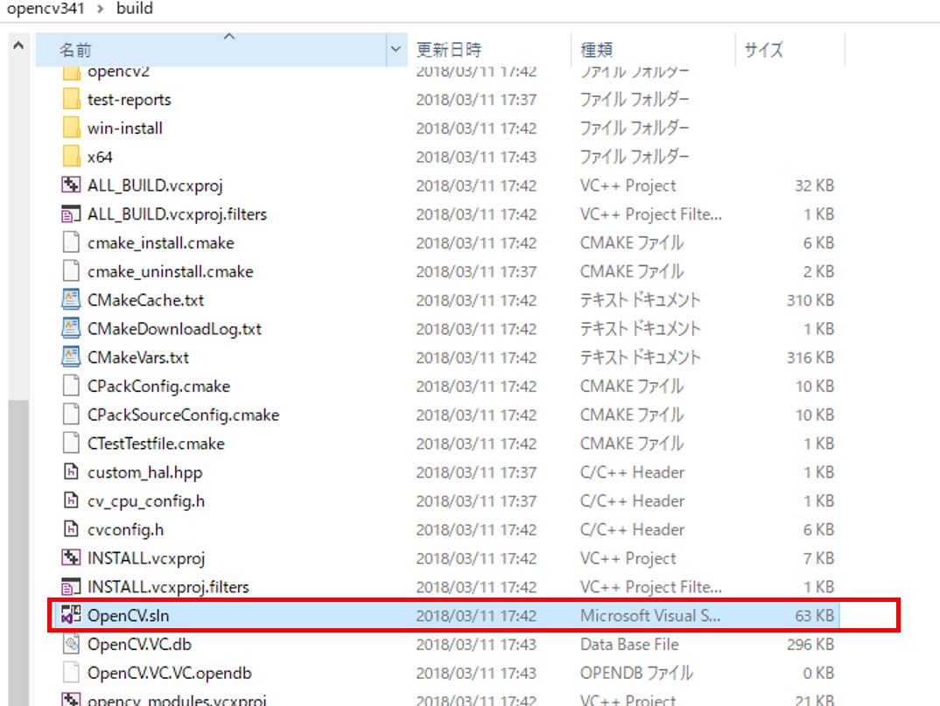Select the CPackConfig.cmake file name
940x706 pixels.
(158, 387)
